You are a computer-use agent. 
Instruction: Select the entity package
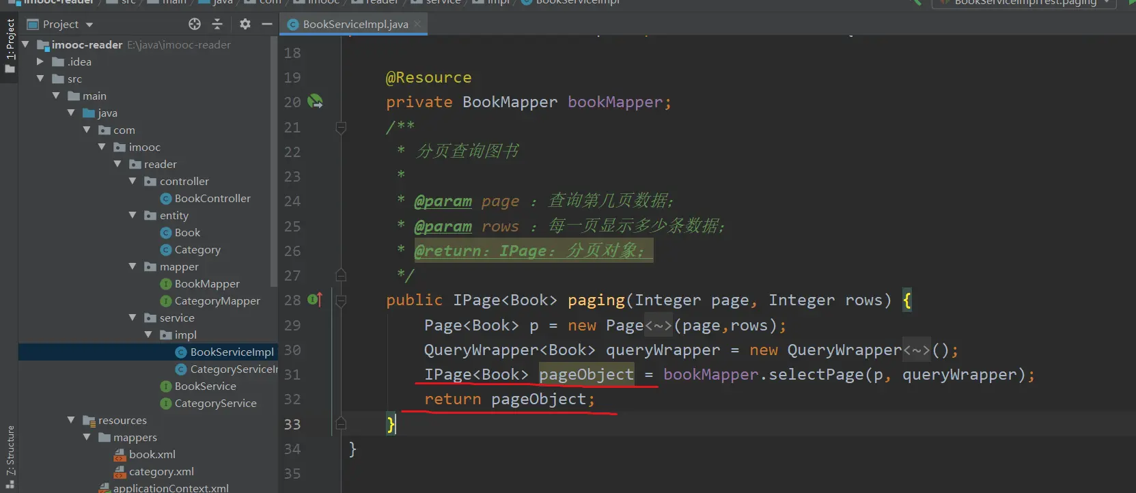(174, 215)
